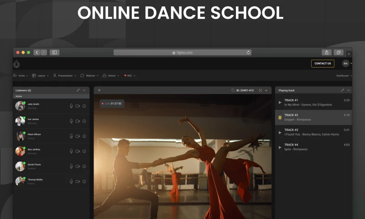Click John Smith's avatar

[20, 106]
